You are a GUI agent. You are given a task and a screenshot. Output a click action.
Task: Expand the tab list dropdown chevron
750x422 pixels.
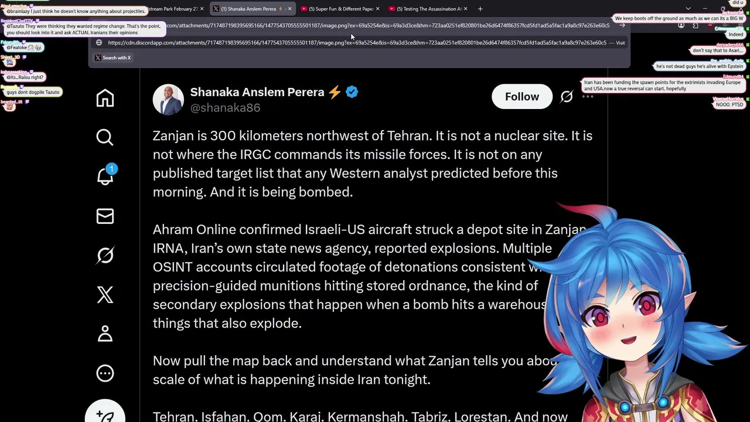[x=688, y=9]
